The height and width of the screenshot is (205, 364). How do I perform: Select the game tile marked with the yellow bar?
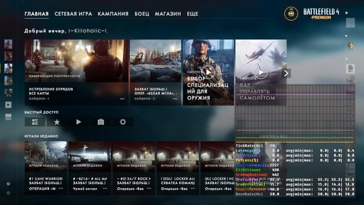pos(9,68)
